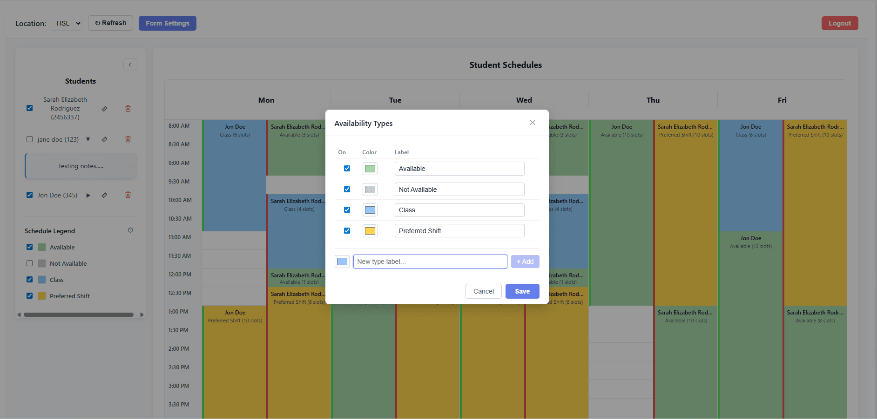The height and width of the screenshot is (419, 877).
Task: Click the testing notes text box
Action: [x=81, y=166]
